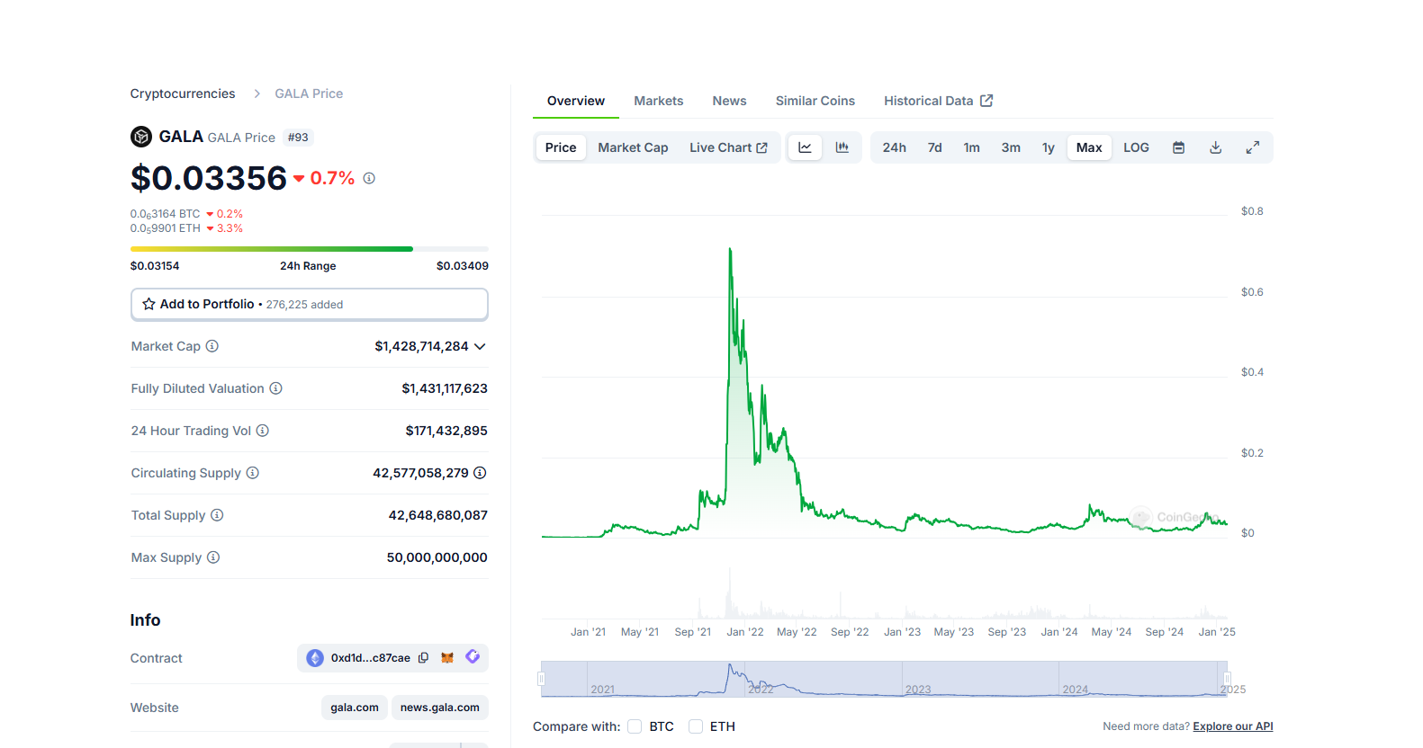Open price change info icon beside 0.7%
This screenshot has width=1423, height=748.
tap(369, 178)
